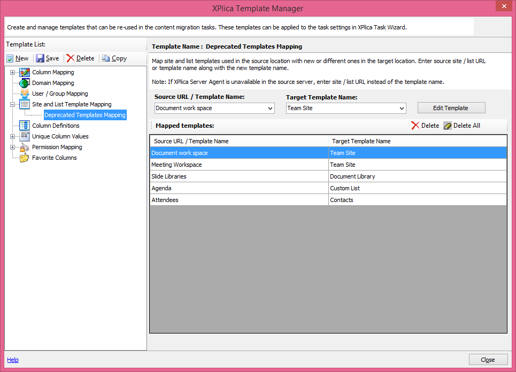Open the Source URL / Template Name dropdown
516x372 pixels.
point(270,108)
